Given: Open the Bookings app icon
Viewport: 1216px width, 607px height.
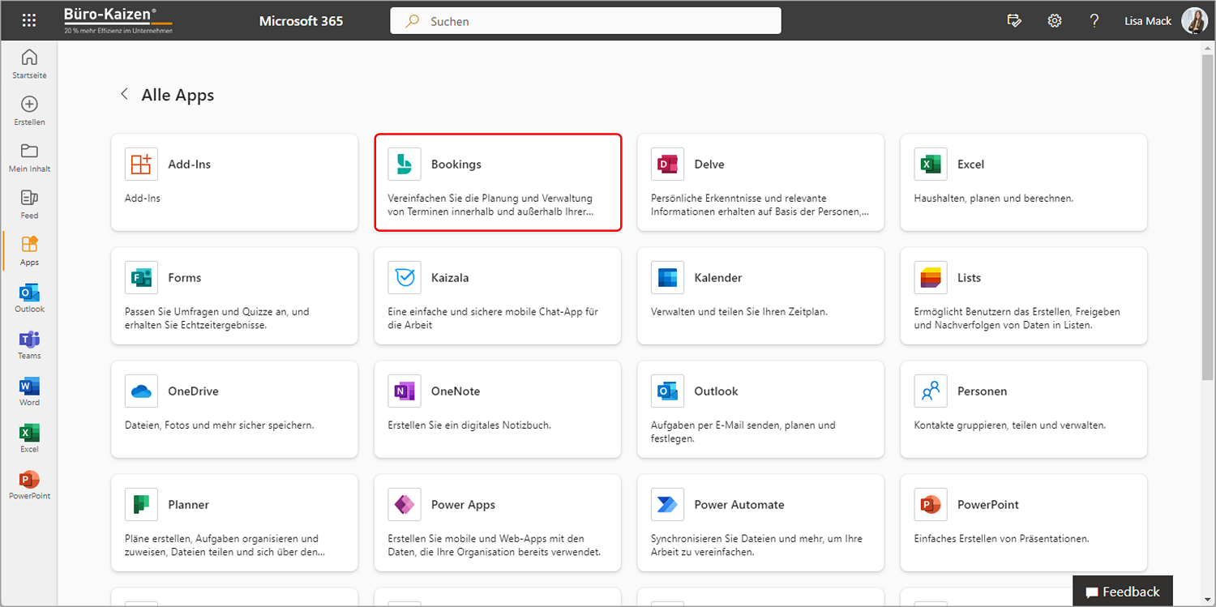Looking at the screenshot, I should pyautogui.click(x=404, y=164).
